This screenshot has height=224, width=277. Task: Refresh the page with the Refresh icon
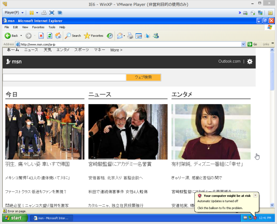(x=50, y=36)
